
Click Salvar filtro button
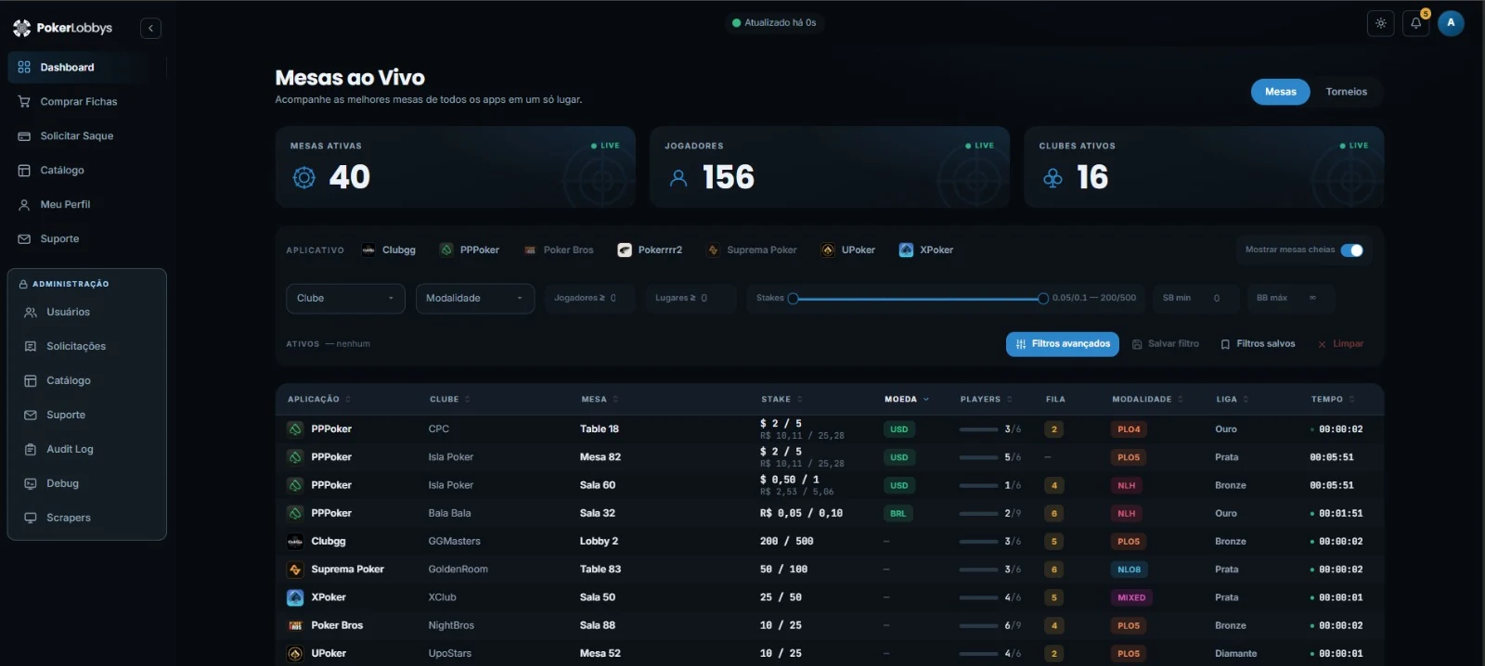[x=1166, y=344]
